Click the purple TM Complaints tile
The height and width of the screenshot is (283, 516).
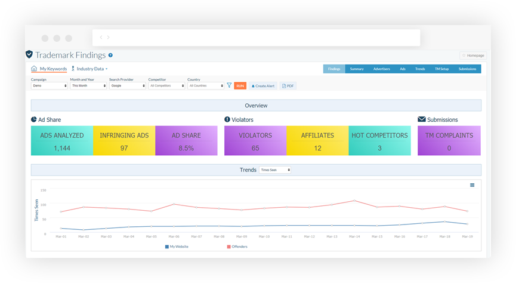(449, 141)
